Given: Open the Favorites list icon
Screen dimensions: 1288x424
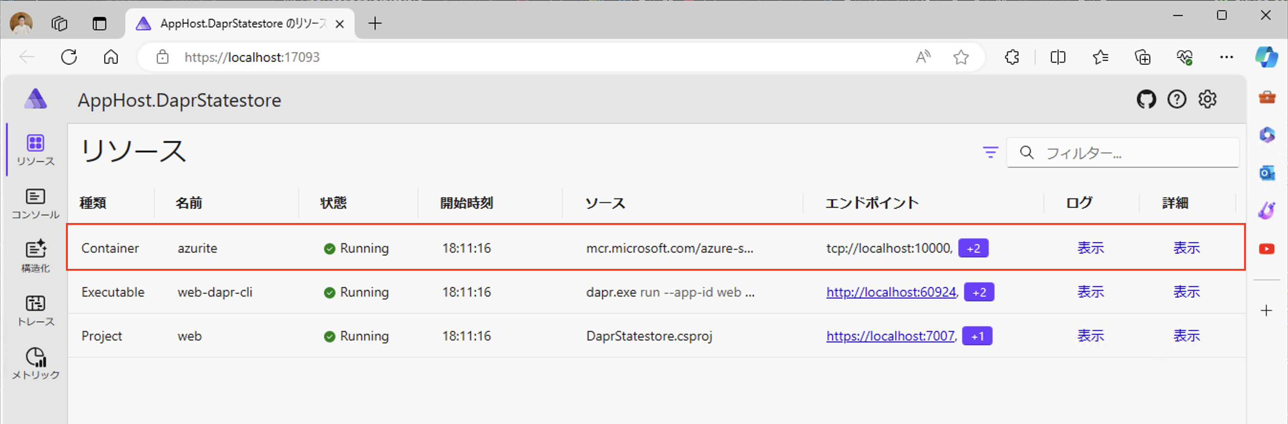Looking at the screenshot, I should [1100, 57].
